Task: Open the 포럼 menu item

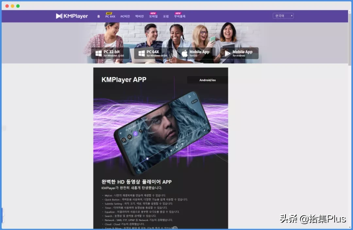Action: [166, 16]
